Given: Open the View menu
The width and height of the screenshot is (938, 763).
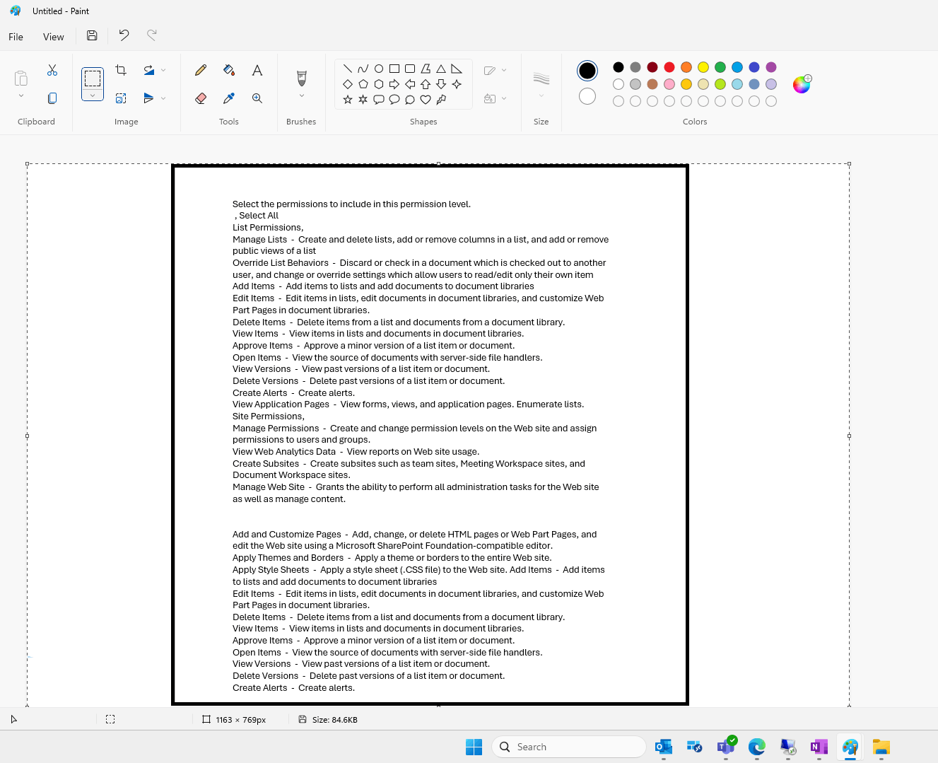Looking at the screenshot, I should pyautogui.click(x=53, y=36).
